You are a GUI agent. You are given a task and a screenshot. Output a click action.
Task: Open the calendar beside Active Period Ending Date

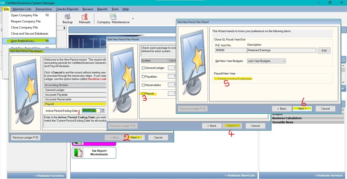[103, 110]
